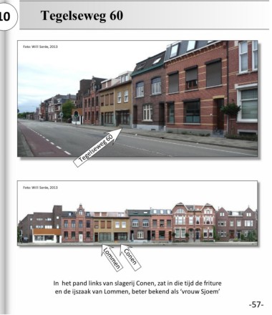Viewport: 272px width, 315px height.
Task: Open the top street-view photo
Action: 137,99
